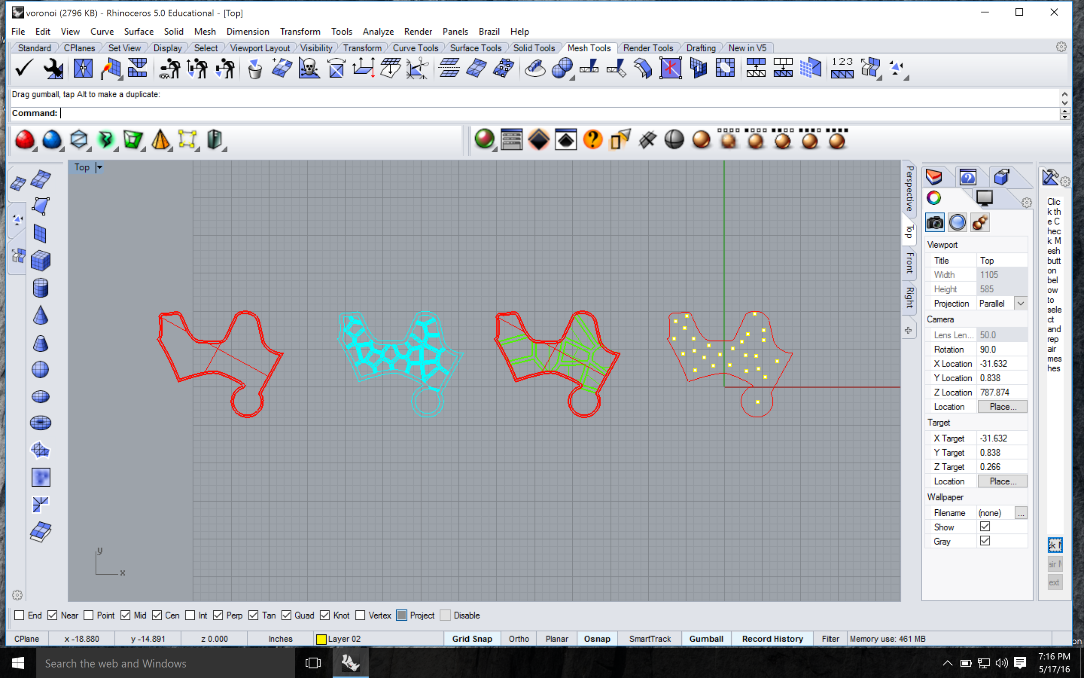Click the Place button for Target Location

(1002, 481)
